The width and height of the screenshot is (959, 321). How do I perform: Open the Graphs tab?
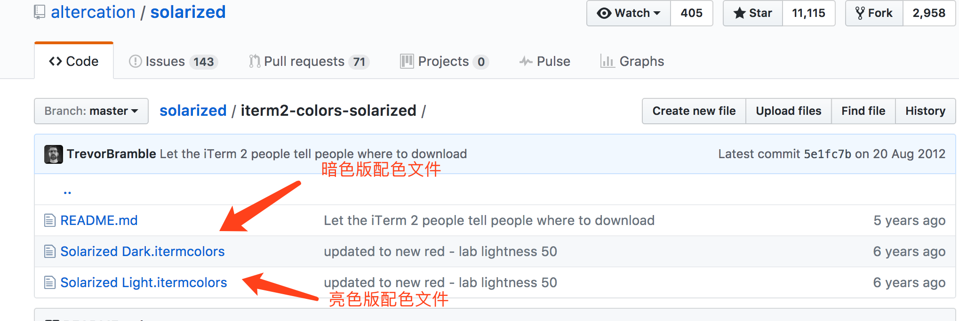pyautogui.click(x=632, y=62)
